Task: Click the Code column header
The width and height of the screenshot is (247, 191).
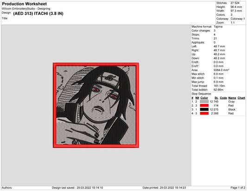Action: coord(223,98)
